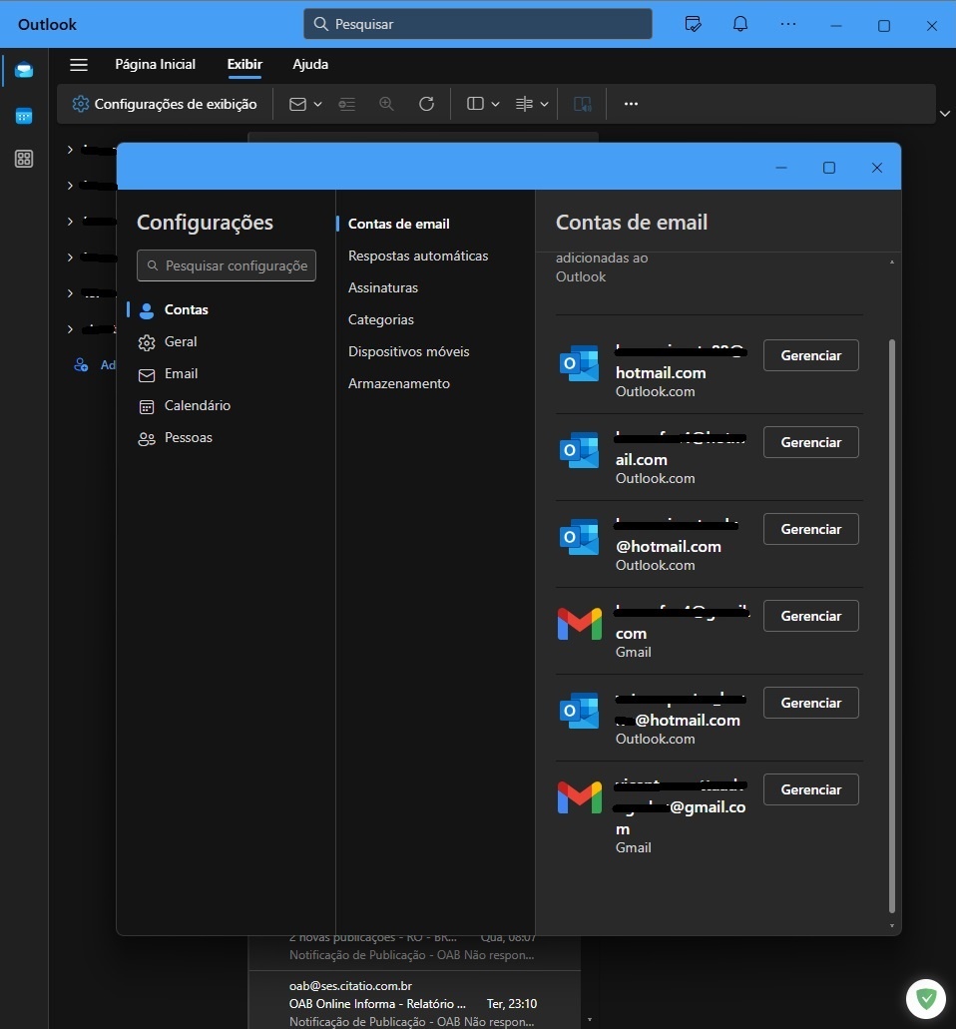This screenshot has height=1029, width=956.
Task: Click the envelope messages icon in the ribbon
Action: [x=298, y=104]
